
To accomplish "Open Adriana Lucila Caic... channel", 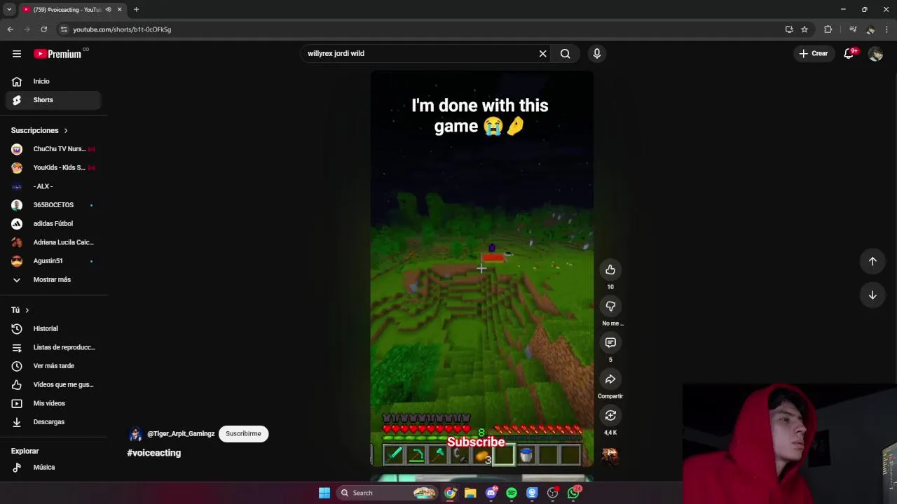I will [x=53, y=242].
